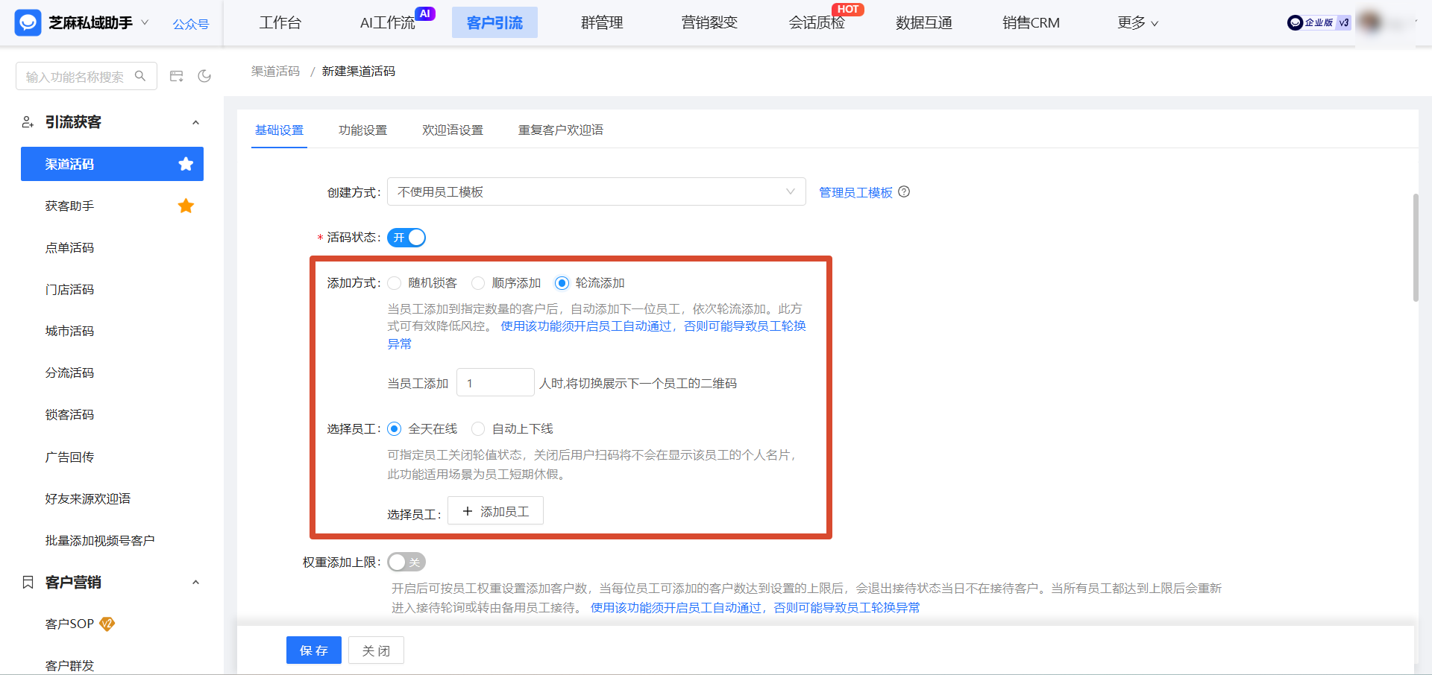The image size is (1432, 675).
Task: Click the 芝麻私域助手 logo icon
Action: point(28,23)
